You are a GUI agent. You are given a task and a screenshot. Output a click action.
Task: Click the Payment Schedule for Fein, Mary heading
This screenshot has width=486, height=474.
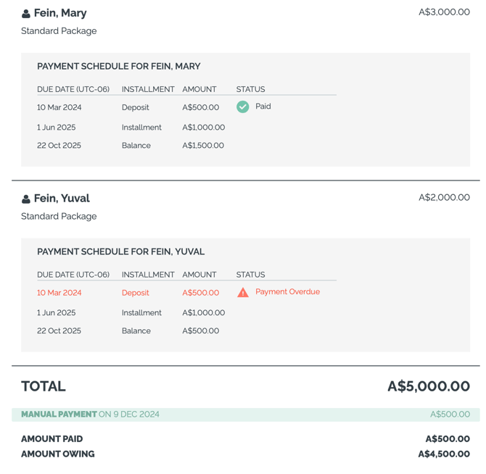click(119, 66)
